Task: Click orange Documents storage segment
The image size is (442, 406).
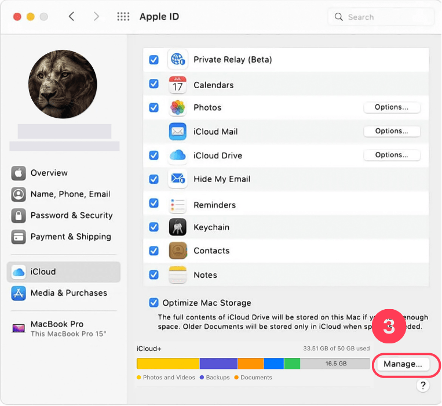Action: 251,364
